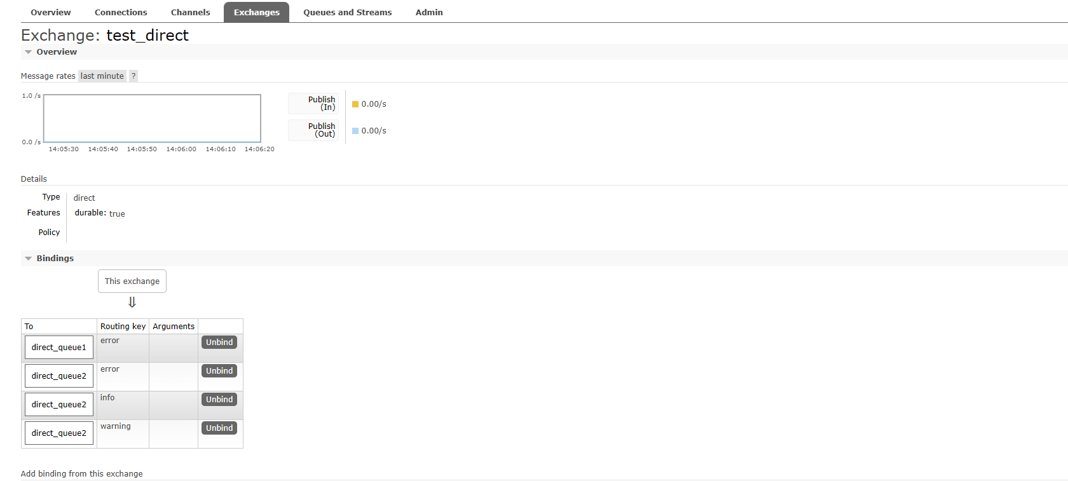Open the message rates help question mark

click(133, 76)
